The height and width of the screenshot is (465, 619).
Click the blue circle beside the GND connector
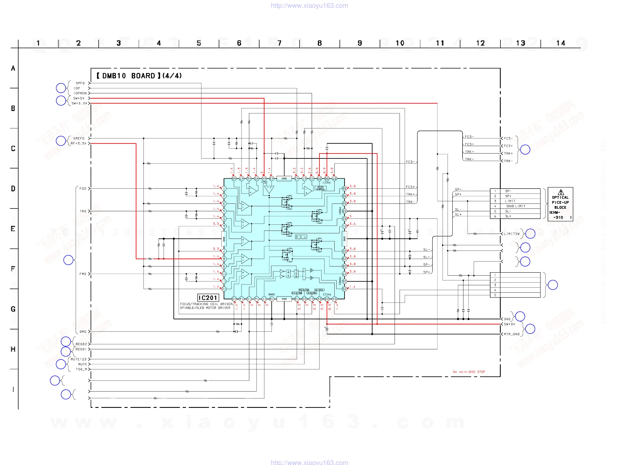point(520,316)
